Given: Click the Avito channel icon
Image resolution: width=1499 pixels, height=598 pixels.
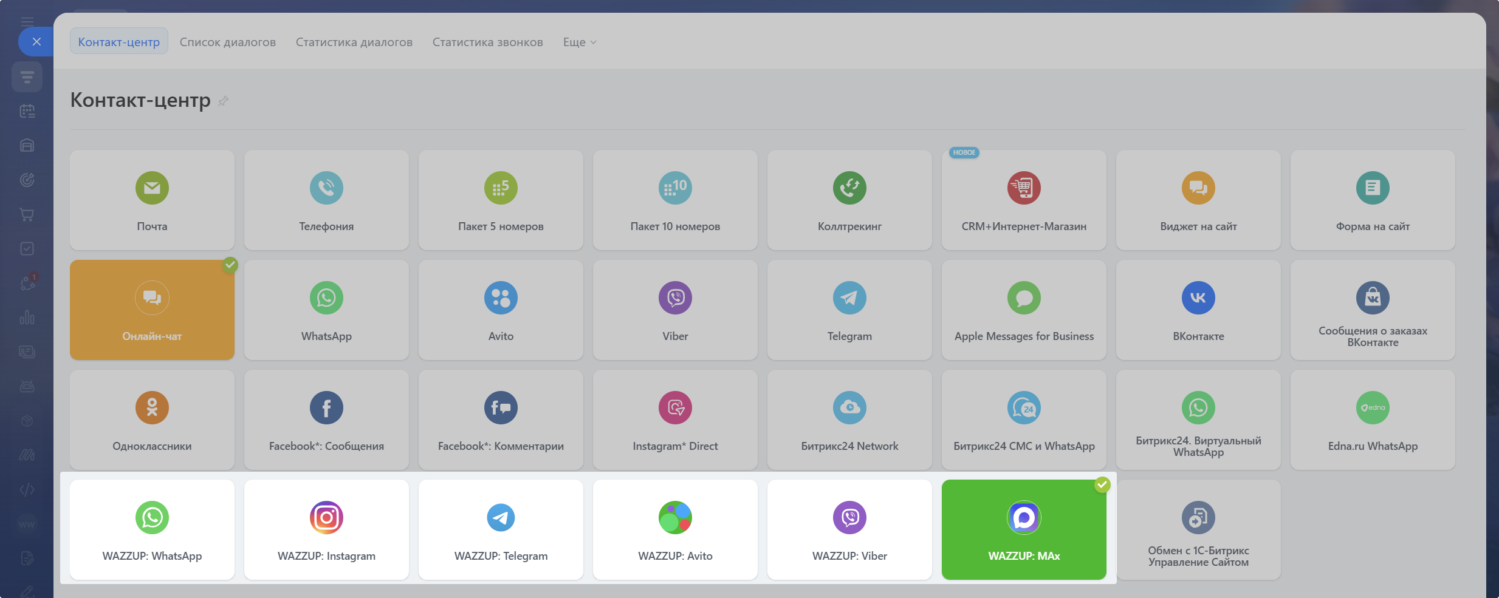Looking at the screenshot, I should point(501,298).
